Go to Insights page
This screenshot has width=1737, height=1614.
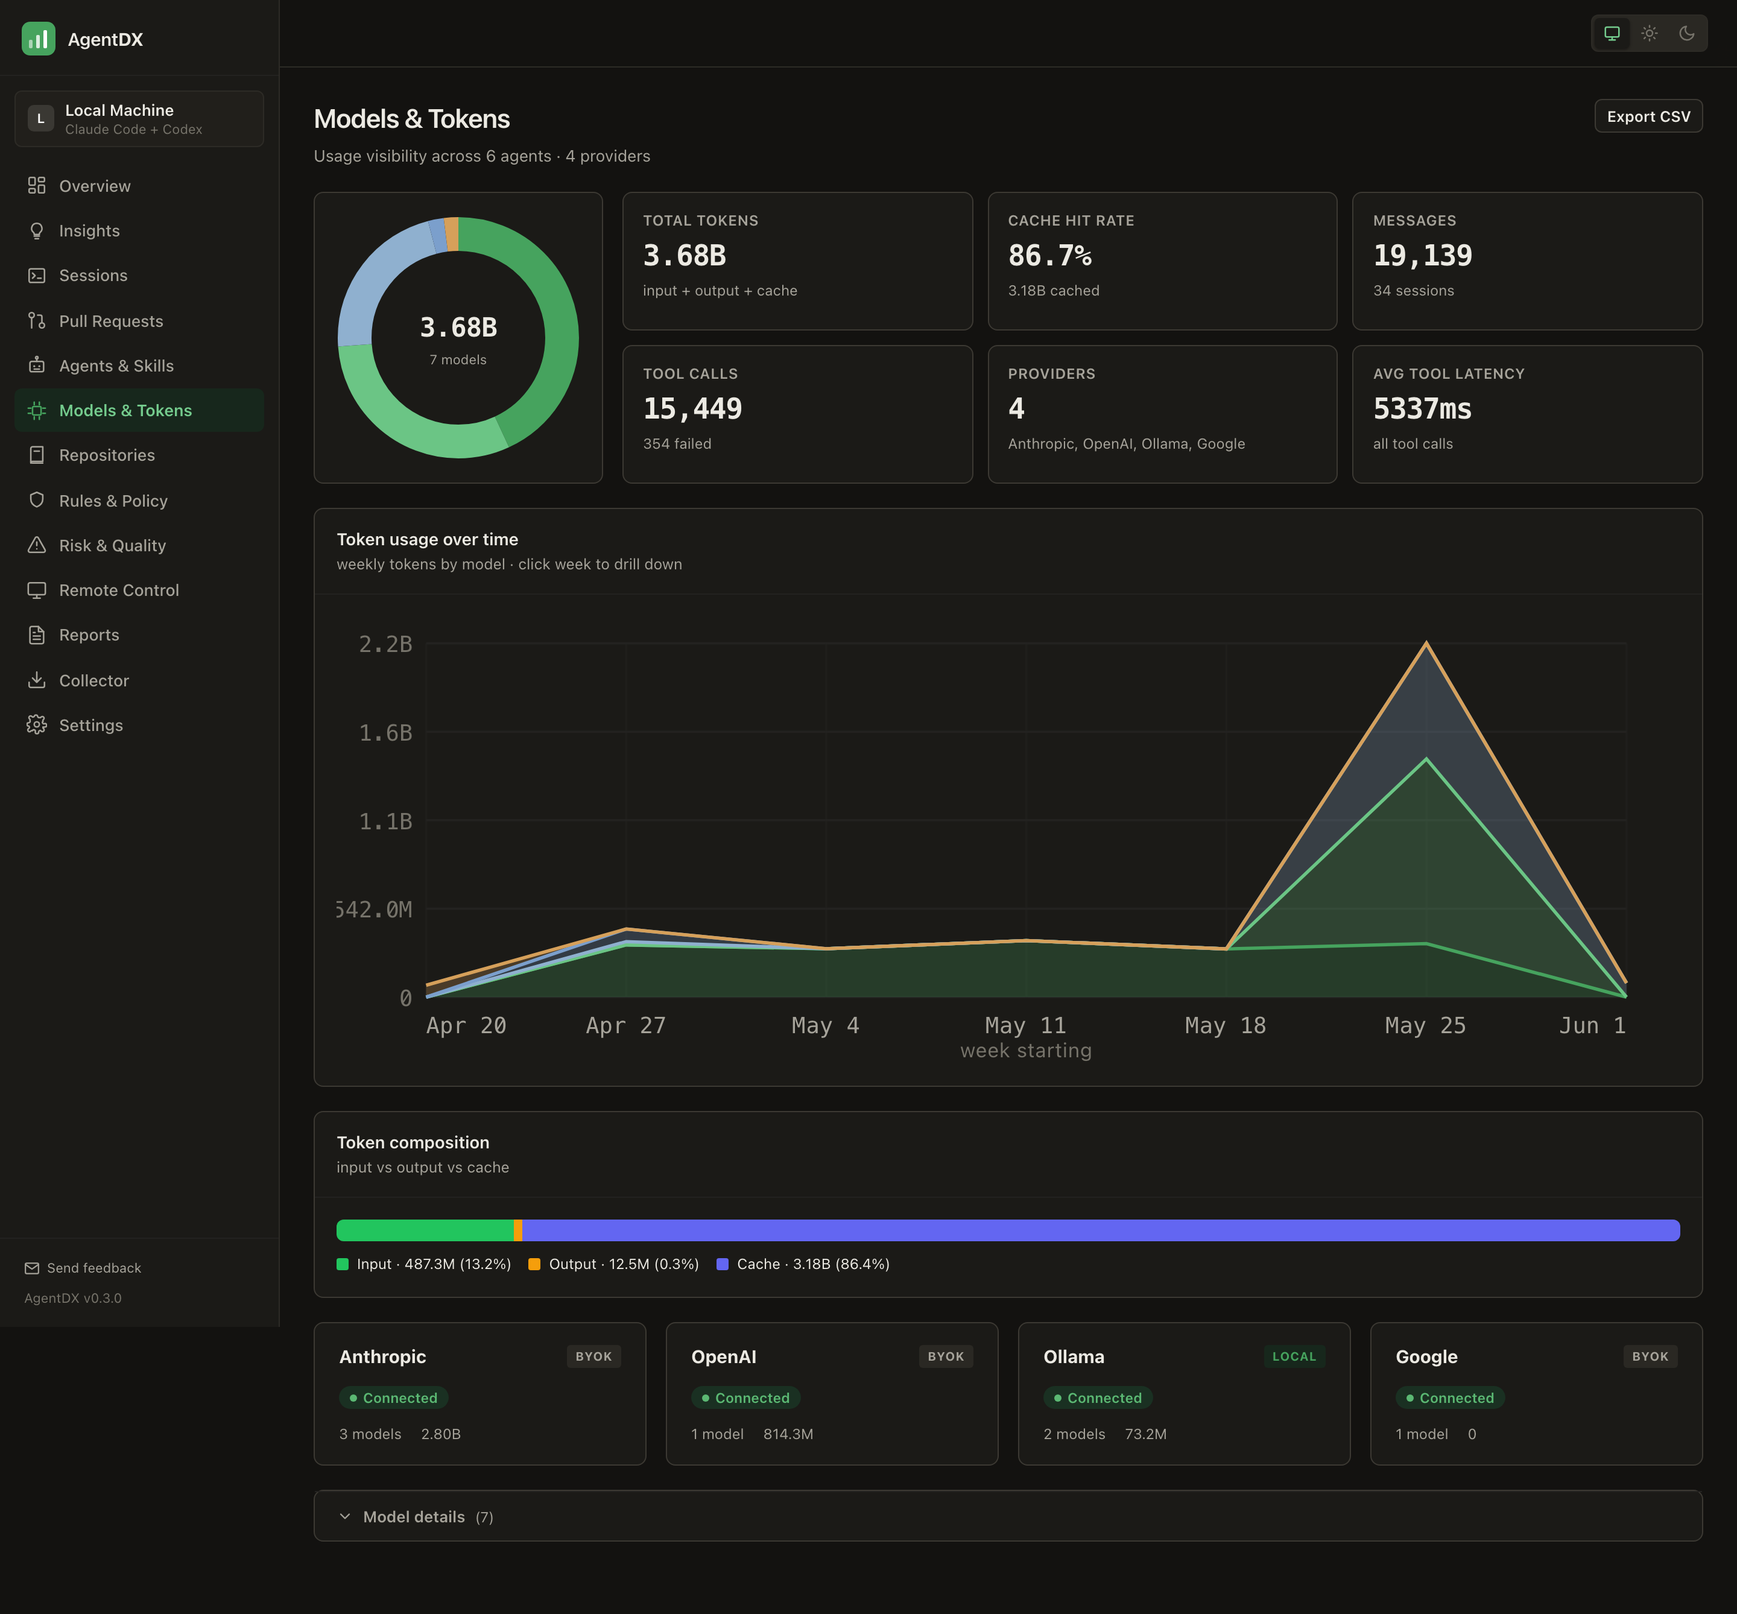coord(139,230)
